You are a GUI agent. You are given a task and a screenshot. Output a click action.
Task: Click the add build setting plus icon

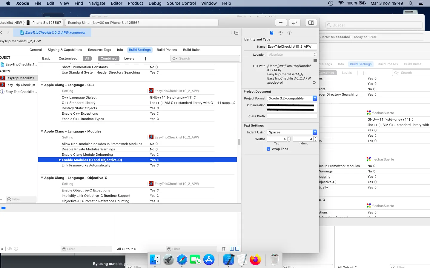[x=145, y=59]
